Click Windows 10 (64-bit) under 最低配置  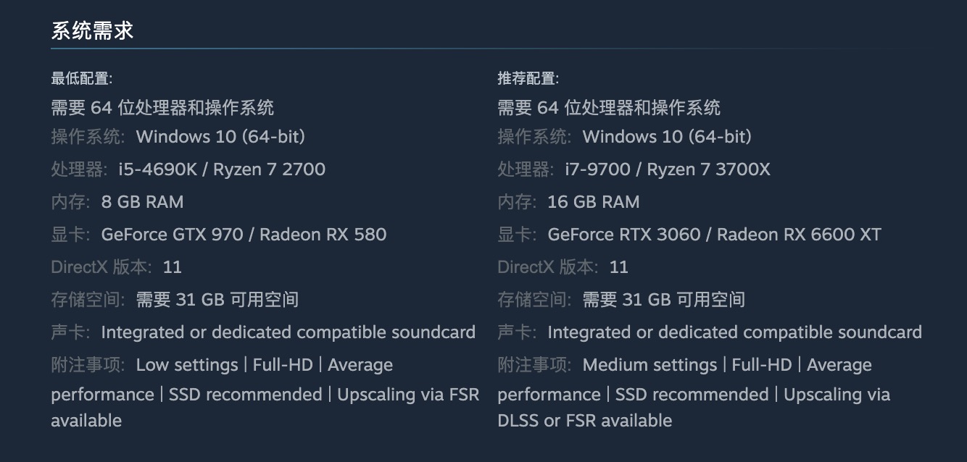tap(220, 137)
